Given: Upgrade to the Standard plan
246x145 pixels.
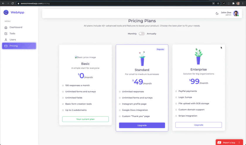Looking at the screenshot, I should click(x=142, y=125).
